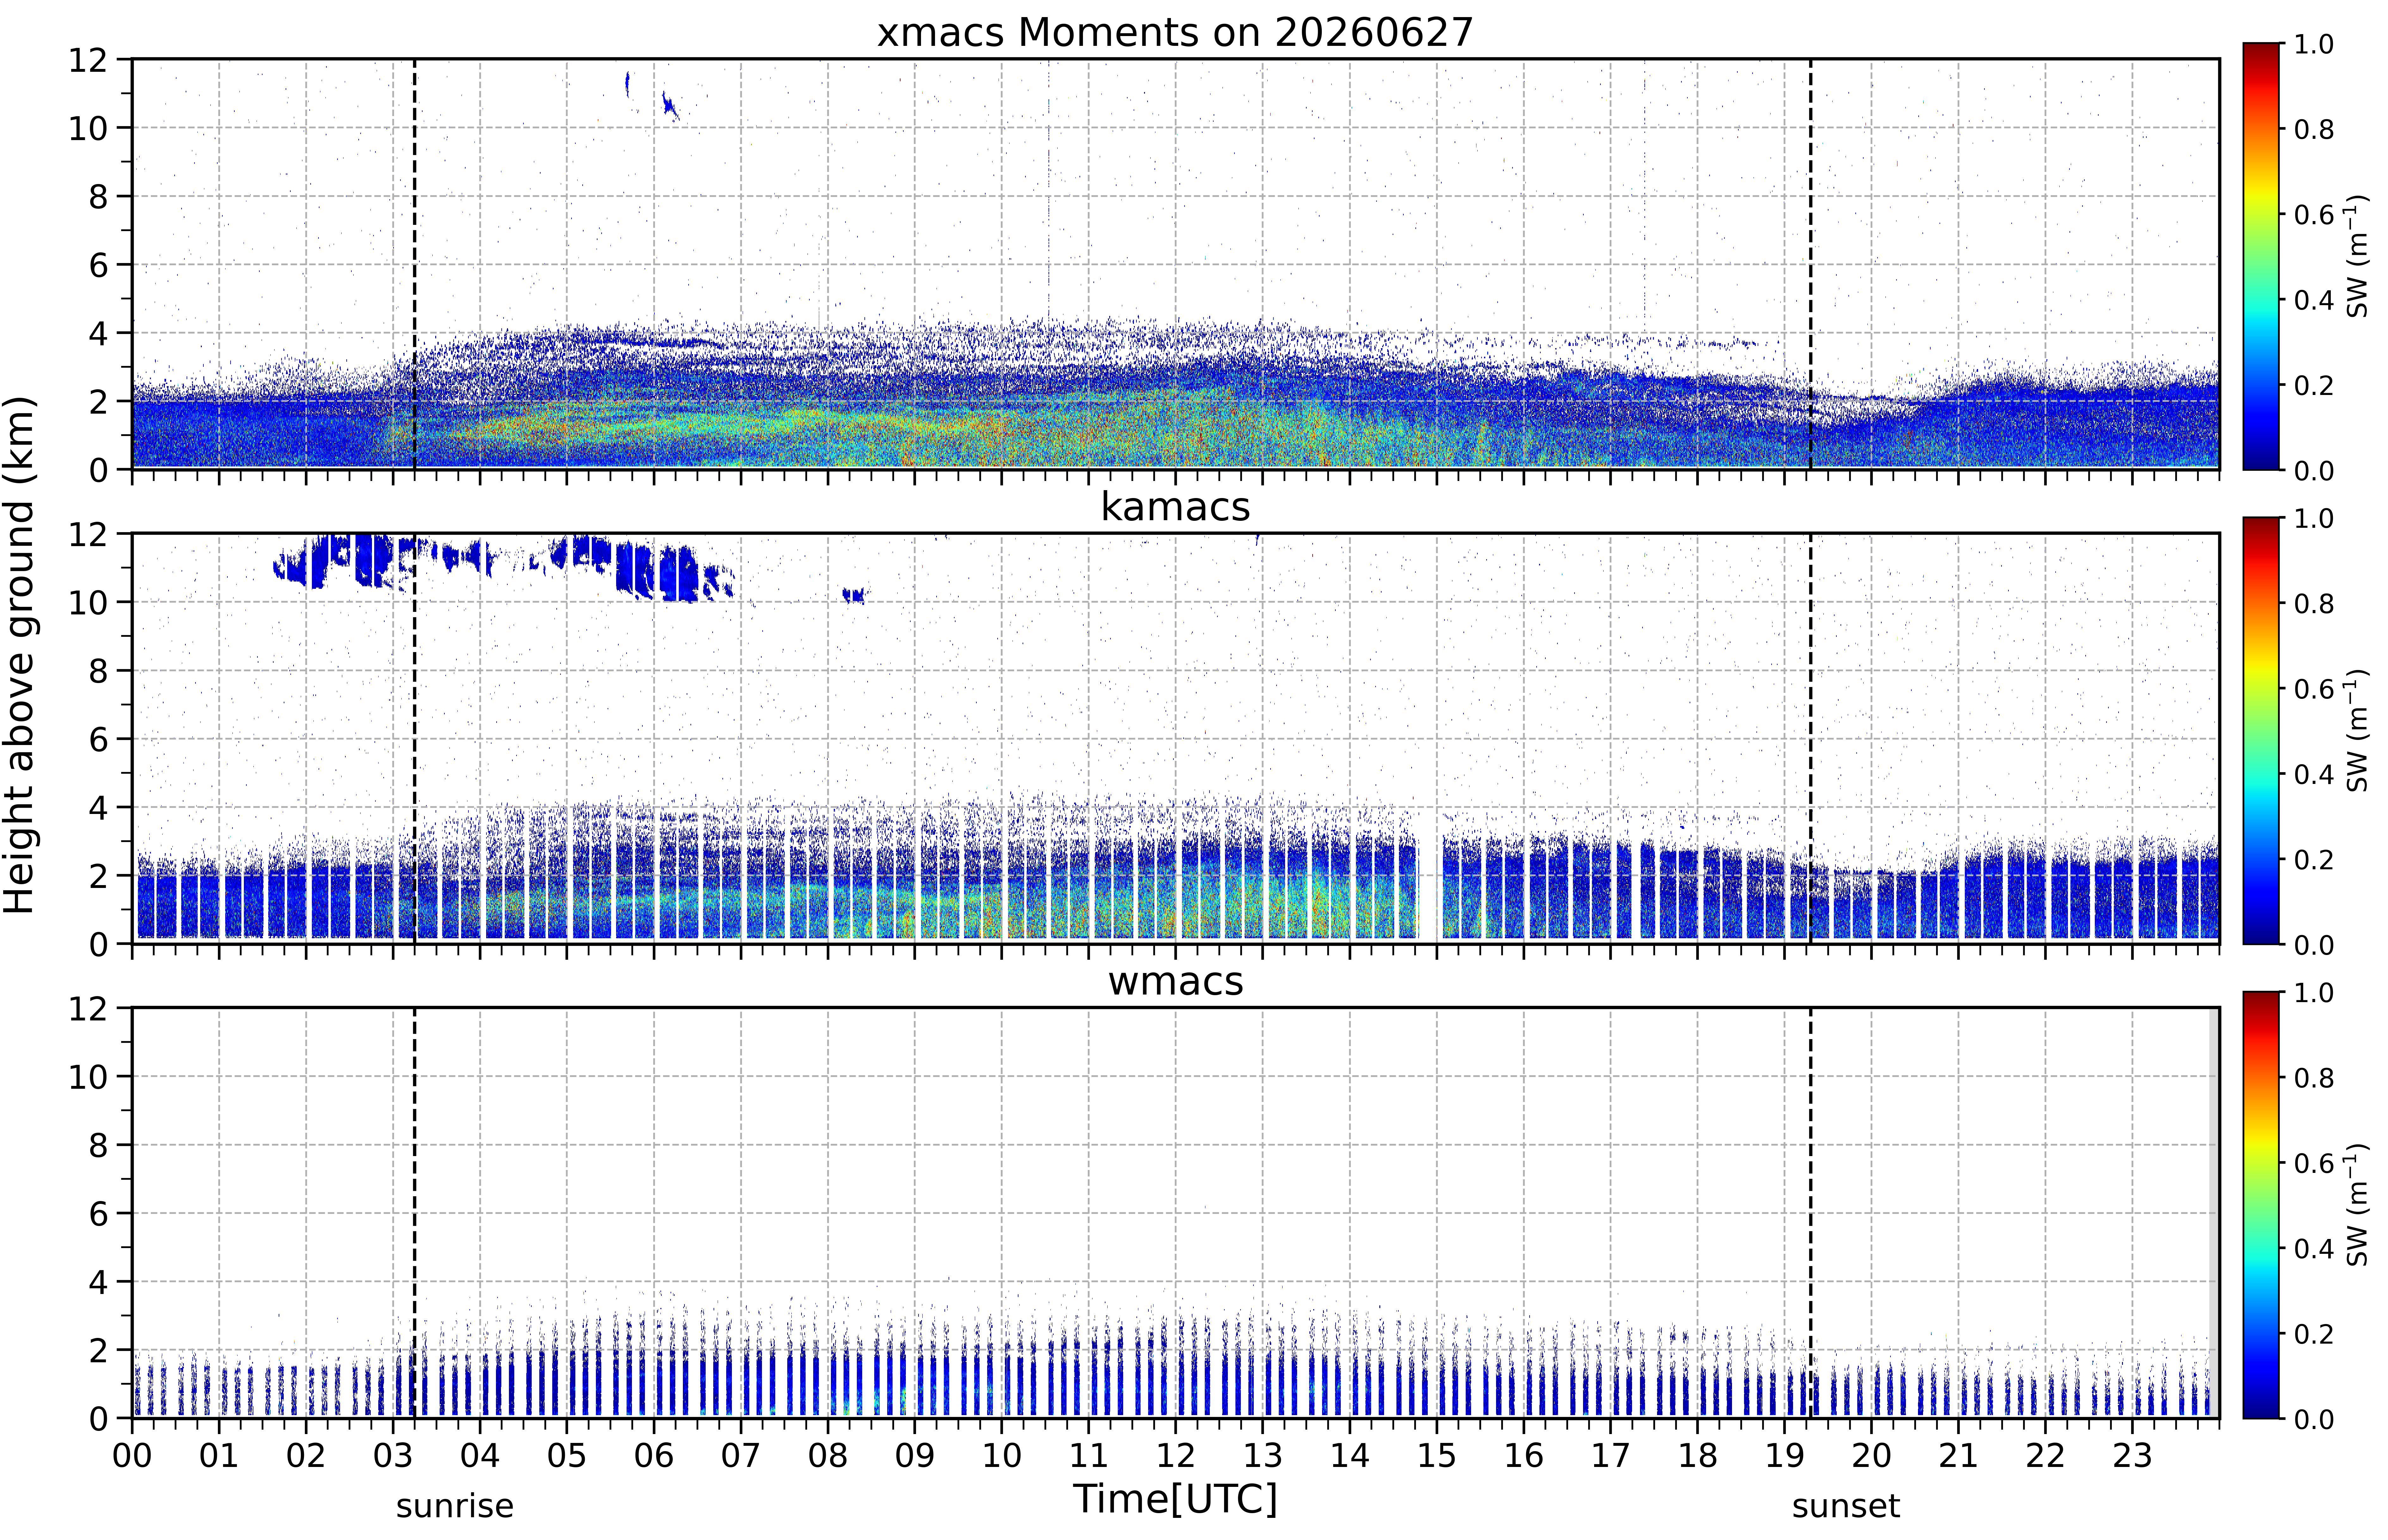Click the sunrise dashed line in the xmacs panel
The height and width of the screenshot is (1540, 2388).
coord(415,264)
